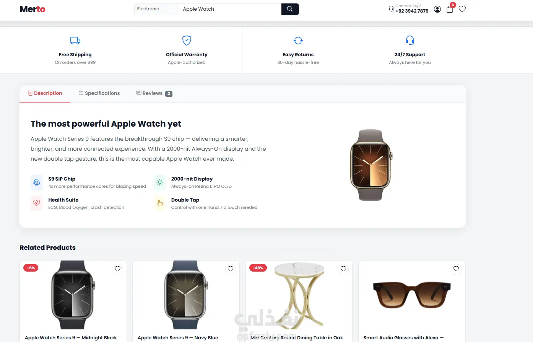Click the Merto logo

pos(32,9)
